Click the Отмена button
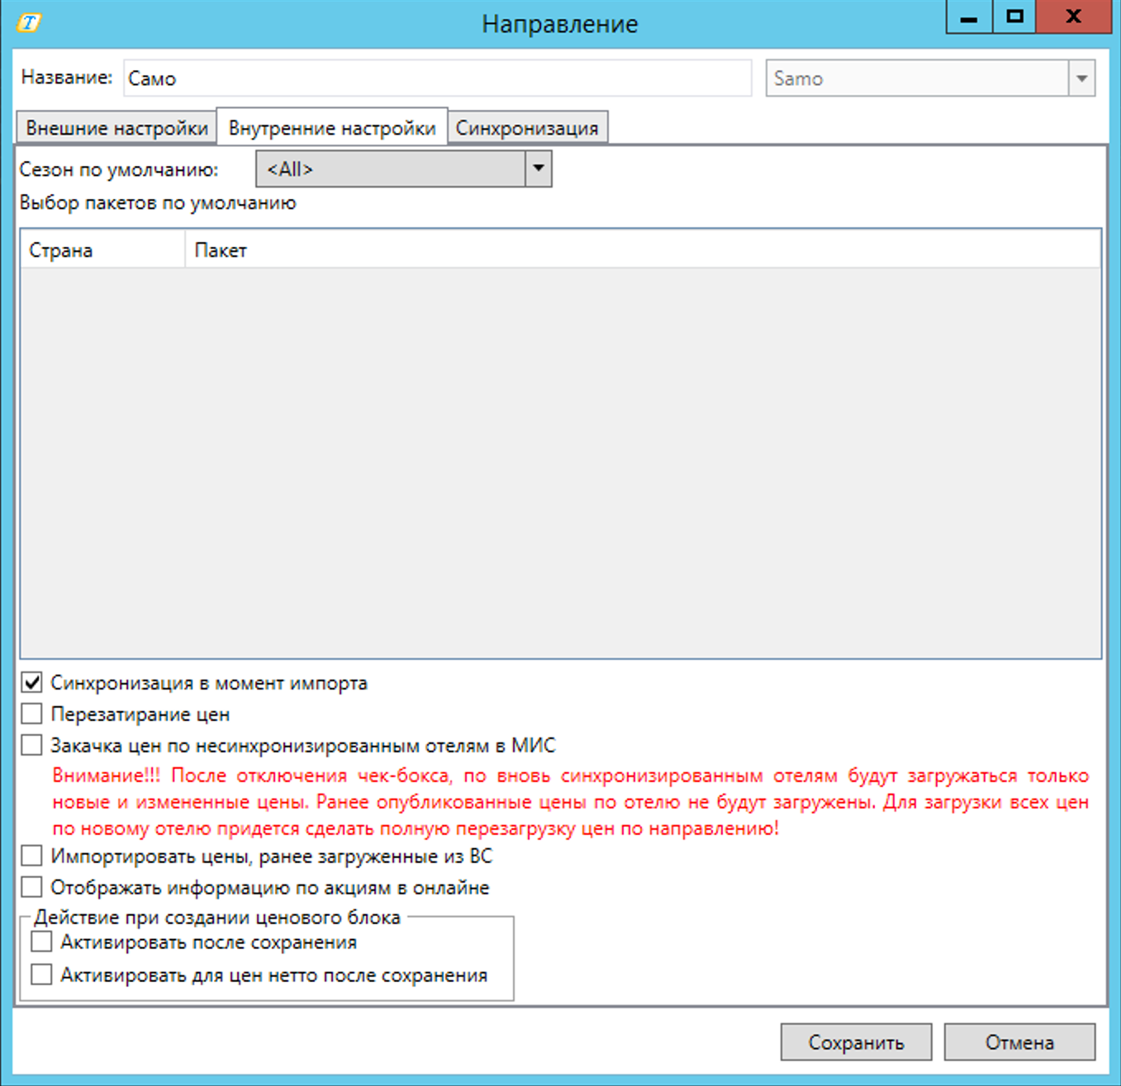Viewport: 1121px width, 1086px height. [x=1019, y=1042]
